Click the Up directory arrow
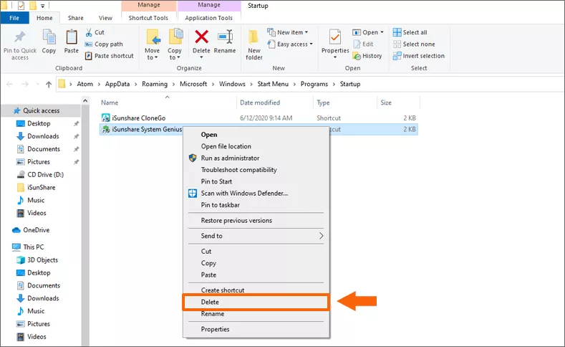 point(49,85)
